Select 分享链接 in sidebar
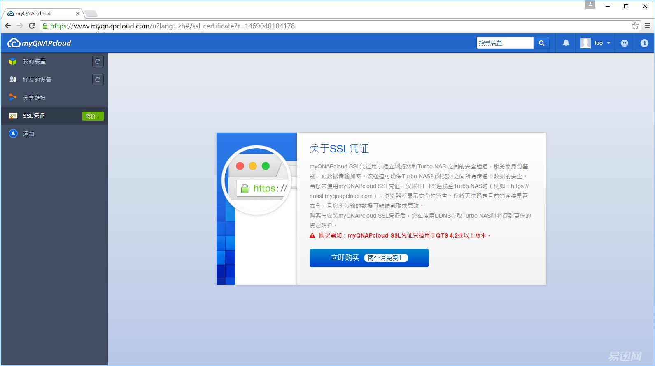 34,98
